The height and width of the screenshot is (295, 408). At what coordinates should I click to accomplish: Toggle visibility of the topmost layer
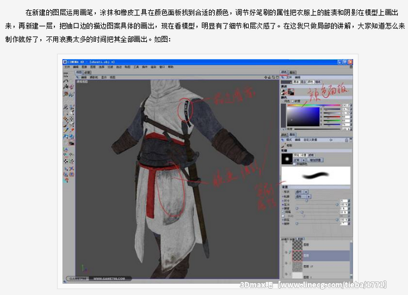pyautogui.click(x=286, y=242)
